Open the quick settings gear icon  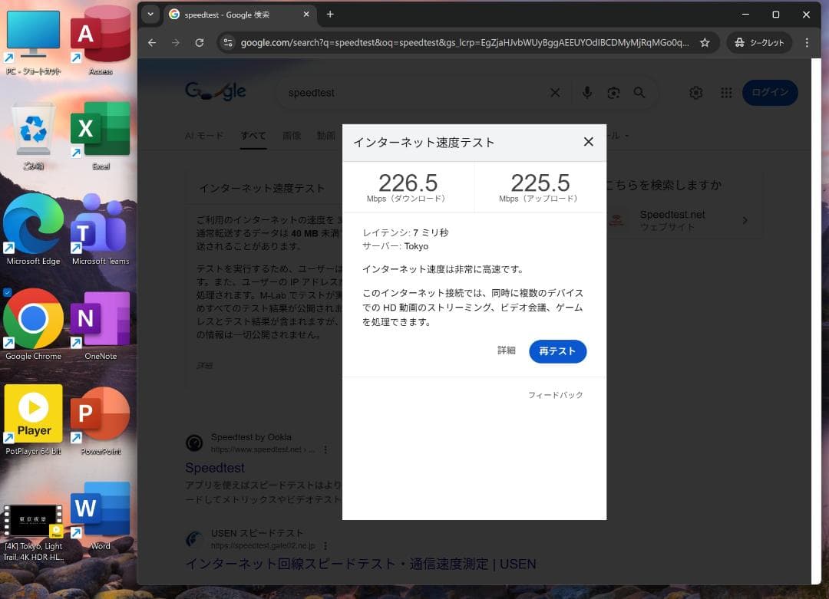tap(695, 92)
